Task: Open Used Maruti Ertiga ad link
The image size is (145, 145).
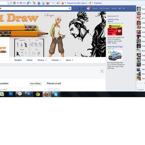Action: pyautogui.click(x=115, y=47)
